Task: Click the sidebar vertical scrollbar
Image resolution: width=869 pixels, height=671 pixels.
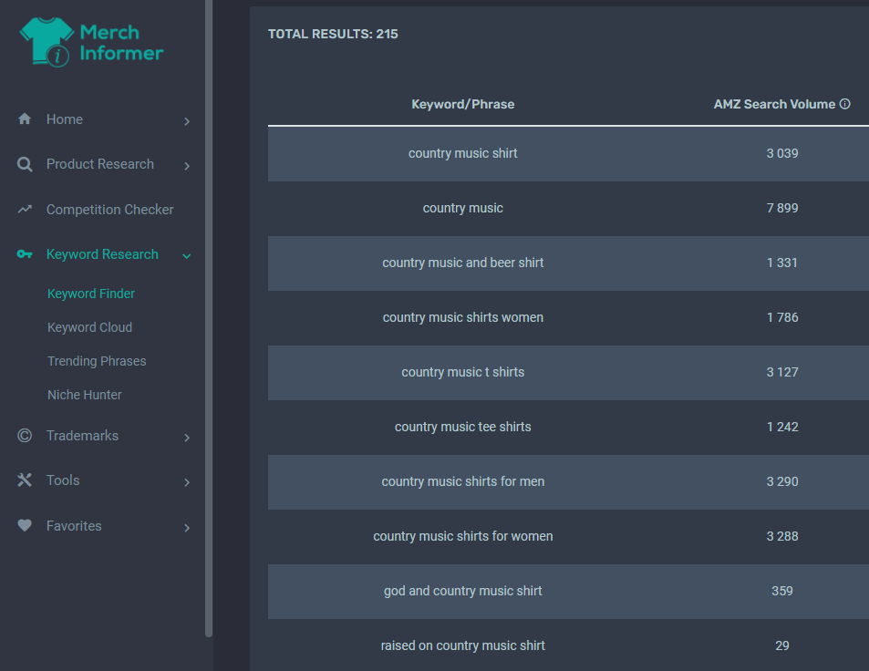Action: 209,318
